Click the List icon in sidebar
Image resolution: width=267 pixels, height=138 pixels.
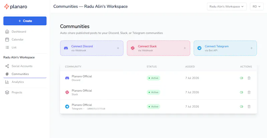click(7, 47)
